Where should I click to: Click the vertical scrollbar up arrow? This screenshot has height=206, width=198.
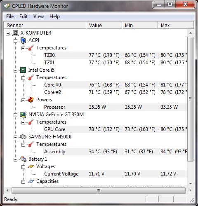(191, 33)
